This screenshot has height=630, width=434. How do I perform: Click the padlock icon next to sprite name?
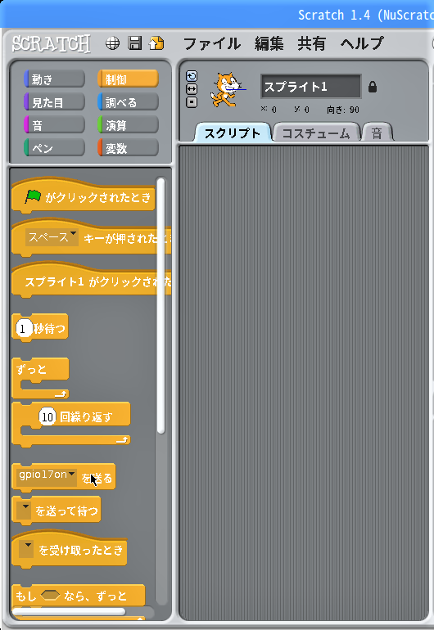[x=373, y=87]
